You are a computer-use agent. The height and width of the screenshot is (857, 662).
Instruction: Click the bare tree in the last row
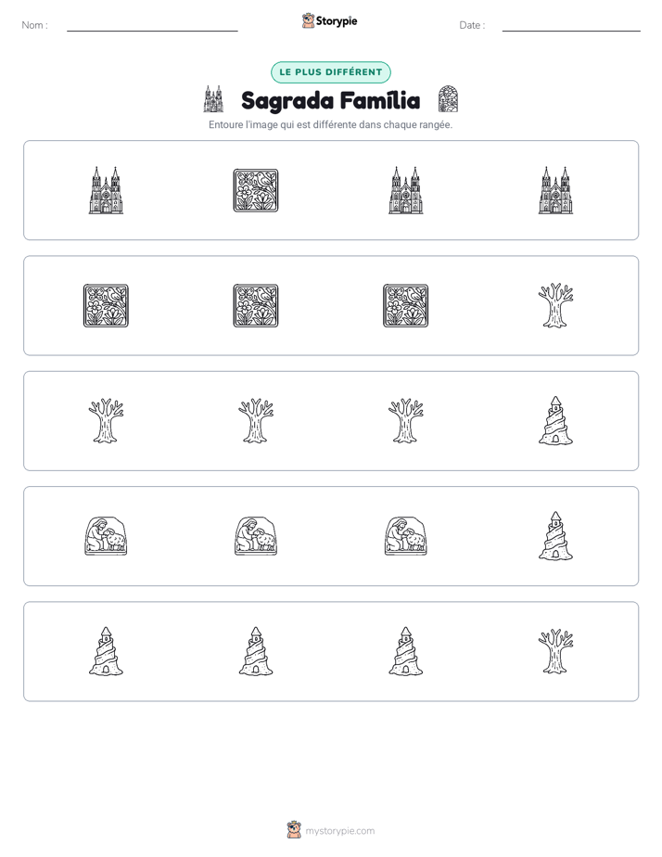point(555,651)
